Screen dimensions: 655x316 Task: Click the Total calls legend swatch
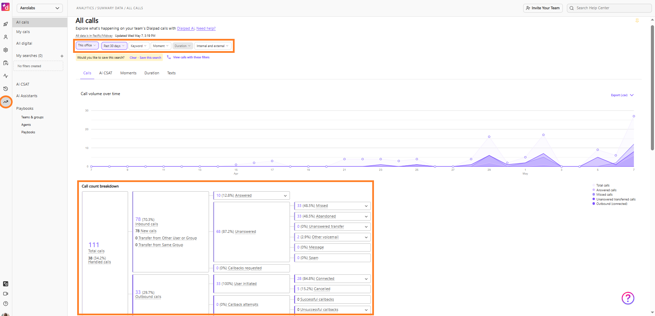click(x=594, y=185)
